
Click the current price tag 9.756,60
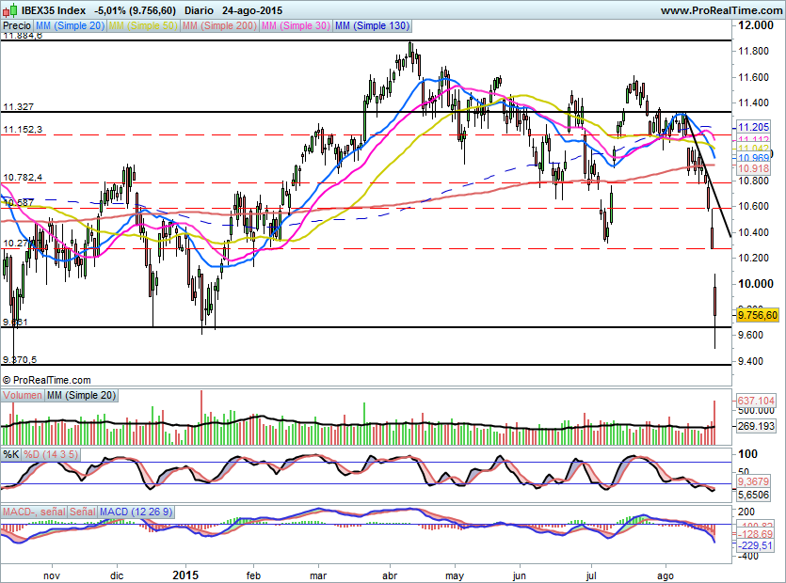point(758,315)
